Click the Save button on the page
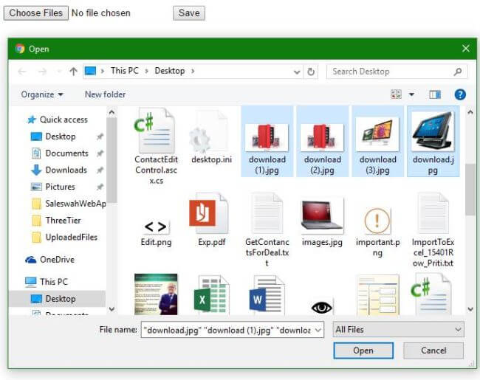The image size is (480, 380). click(x=189, y=13)
